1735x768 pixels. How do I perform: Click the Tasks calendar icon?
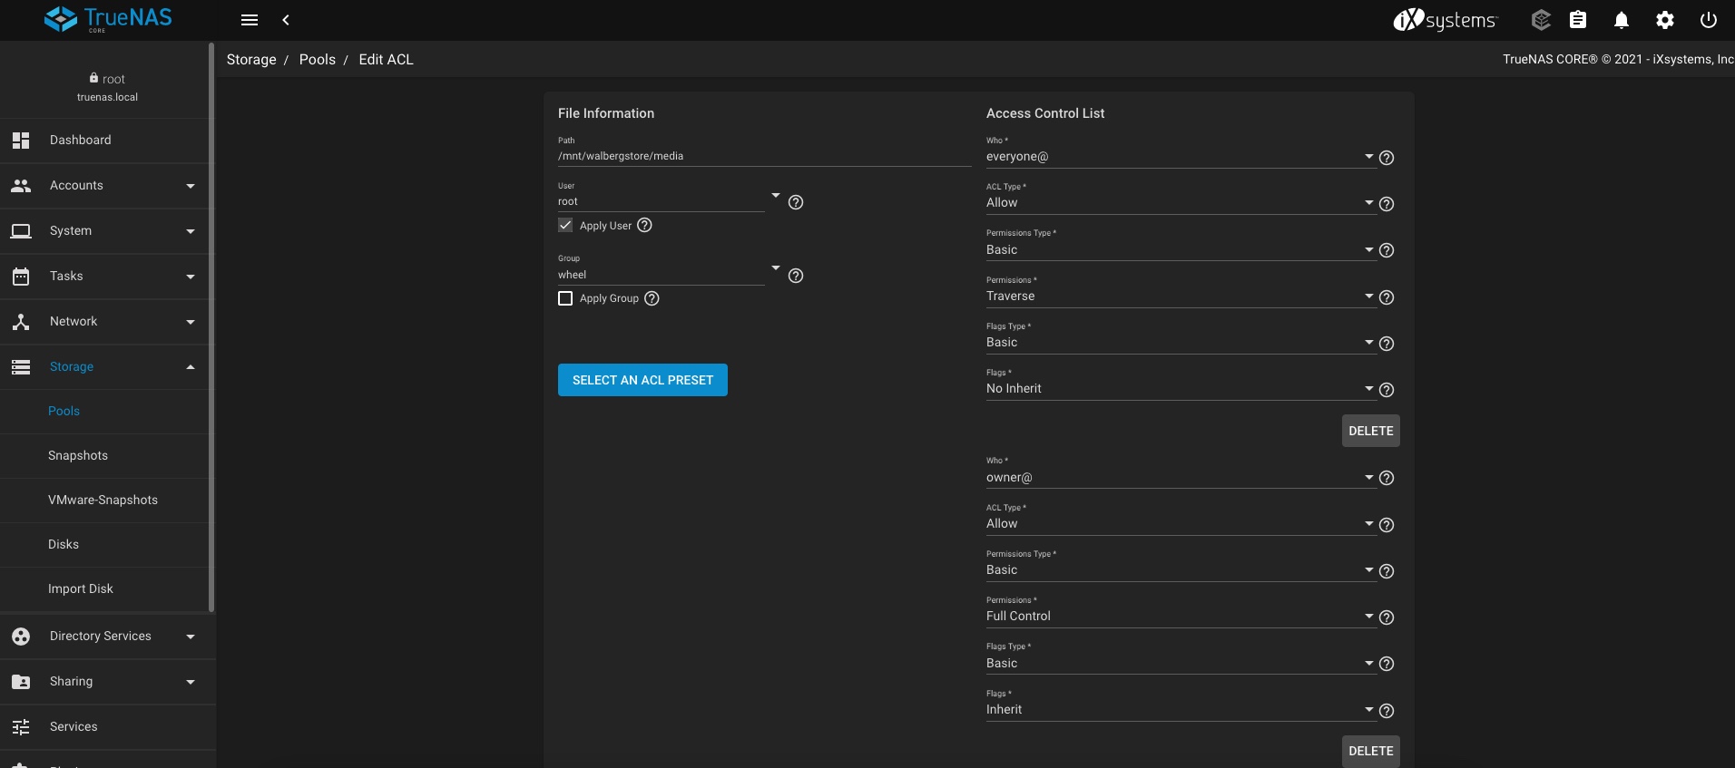tap(21, 277)
